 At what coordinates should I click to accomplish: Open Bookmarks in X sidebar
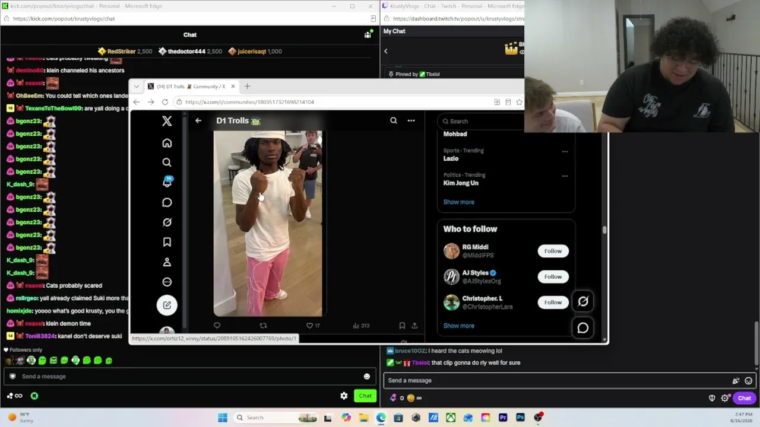tap(167, 242)
